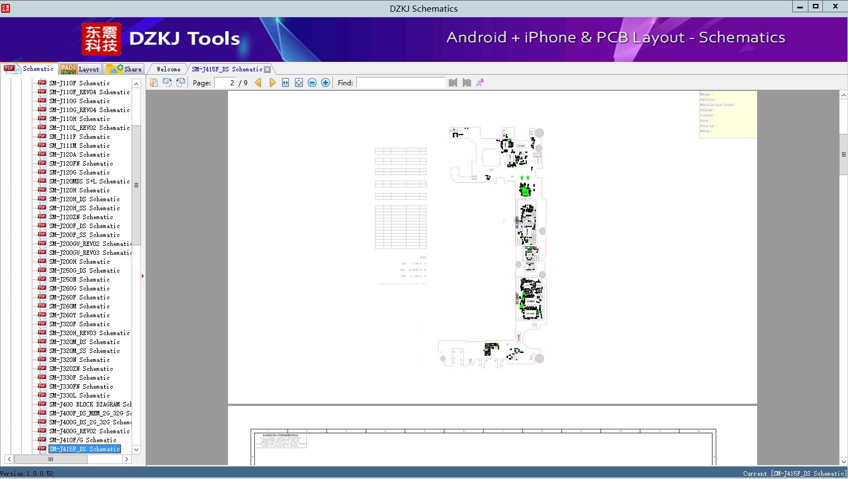Toggle match case search icon

point(480,83)
